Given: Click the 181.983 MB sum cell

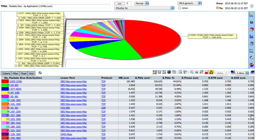Looking at the screenshot, I should (127, 81).
